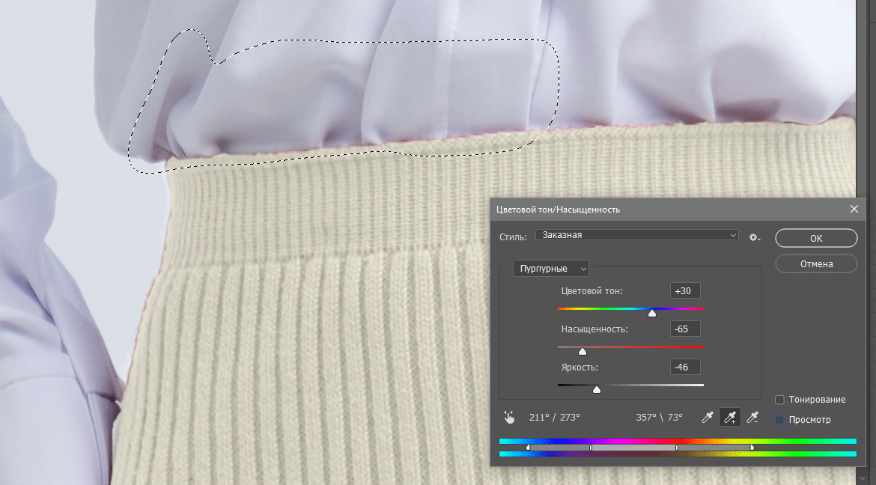Click the rightmost color range marker
876x485 pixels.
(752, 448)
